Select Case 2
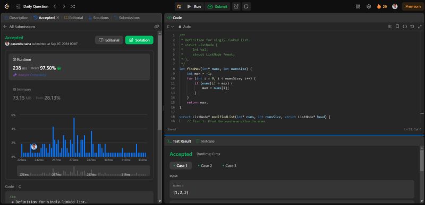Viewport: 425px width, 205px height. tap(205, 166)
